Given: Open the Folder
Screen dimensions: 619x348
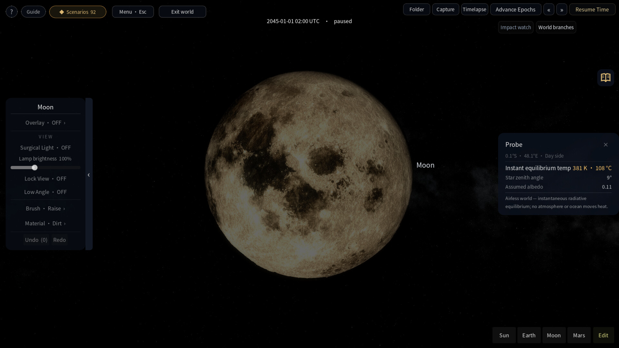Looking at the screenshot, I should [417, 10].
